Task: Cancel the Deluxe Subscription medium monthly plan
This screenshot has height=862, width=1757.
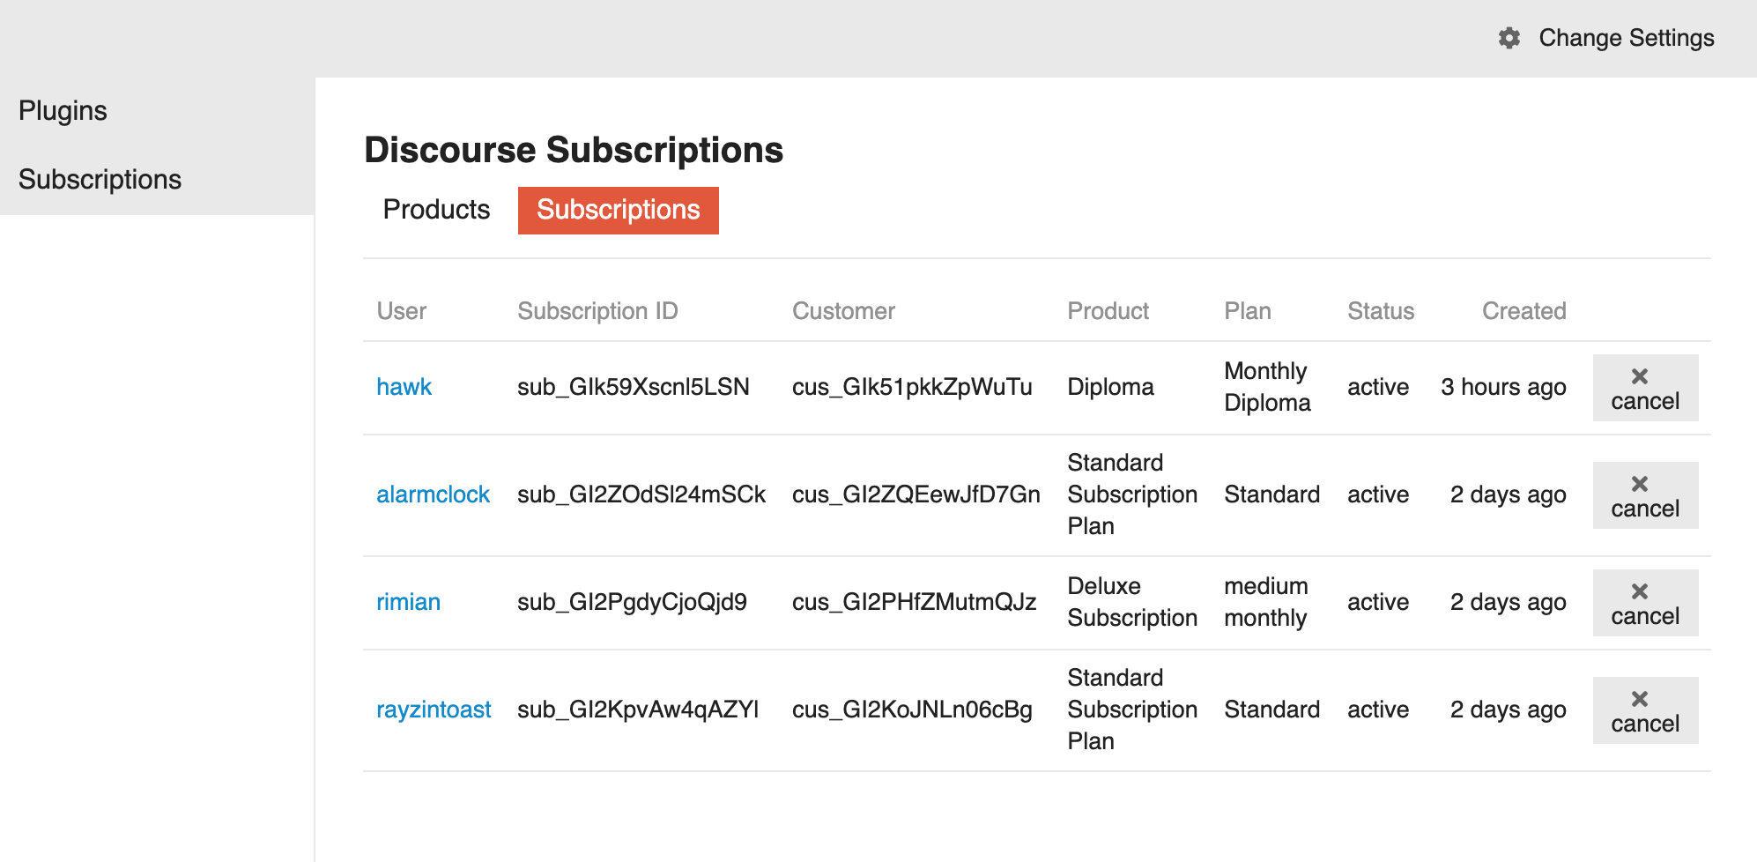Action: pyautogui.click(x=1645, y=603)
